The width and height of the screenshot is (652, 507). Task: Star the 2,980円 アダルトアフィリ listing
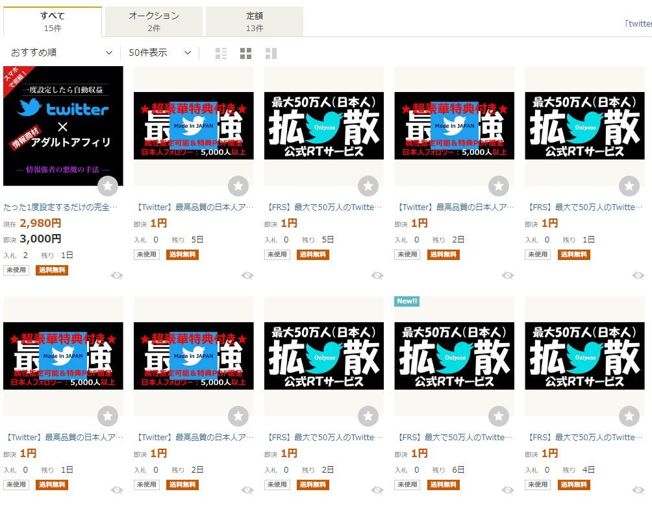tap(108, 185)
